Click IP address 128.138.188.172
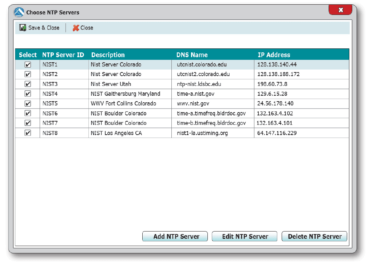Viewport: 369px width, 265px height. click(278, 74)
